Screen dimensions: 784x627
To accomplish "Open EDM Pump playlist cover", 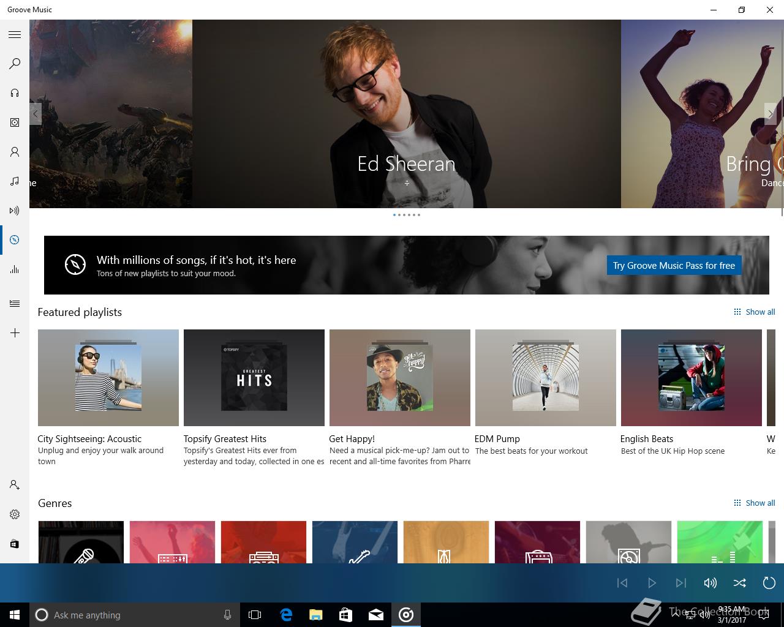I will coord(546,378).
